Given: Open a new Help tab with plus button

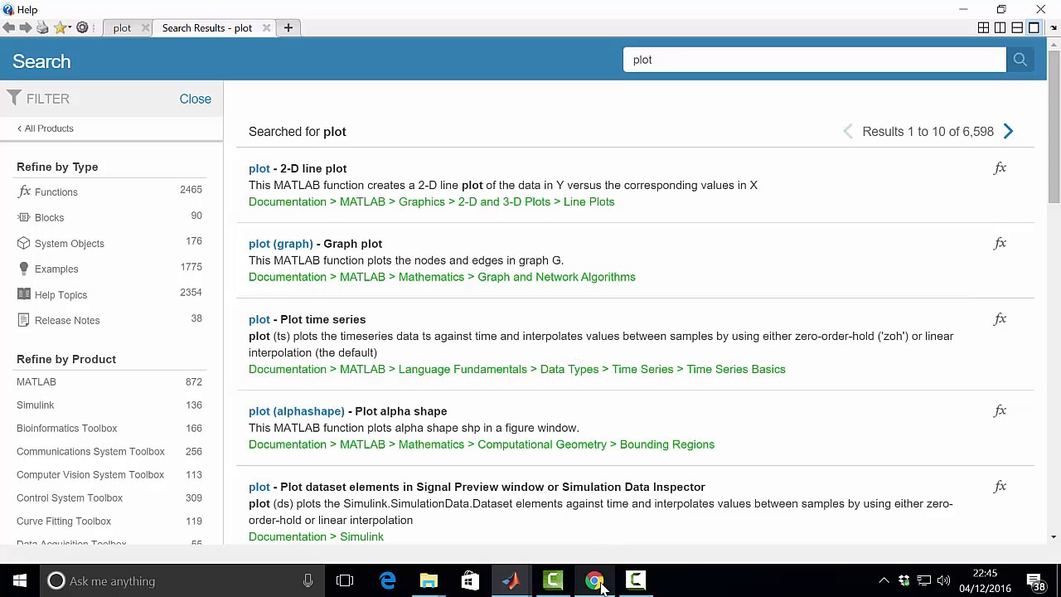Looking at the screenshot, I should pos(288,27).
